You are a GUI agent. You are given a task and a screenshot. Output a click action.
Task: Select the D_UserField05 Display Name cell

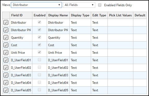[58, 90]
